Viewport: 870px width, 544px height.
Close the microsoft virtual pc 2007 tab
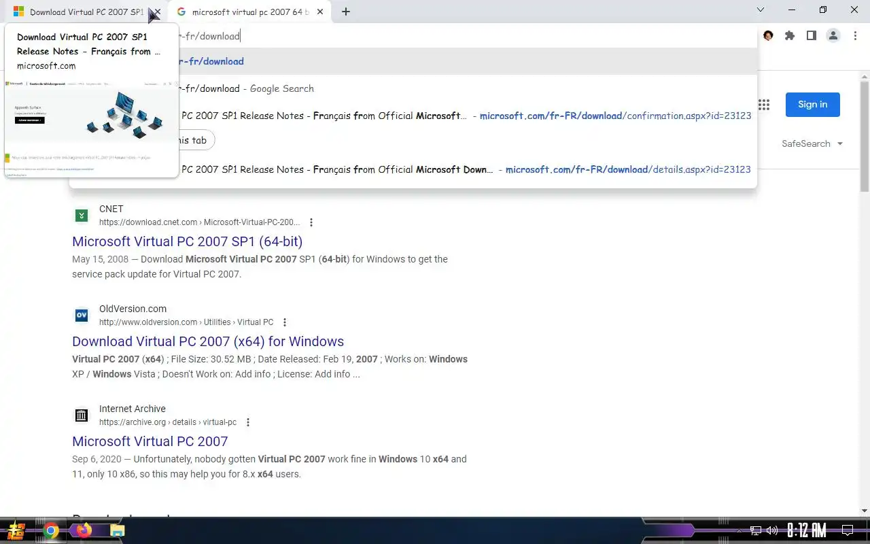pyautogui.click(x=320, y=12)
